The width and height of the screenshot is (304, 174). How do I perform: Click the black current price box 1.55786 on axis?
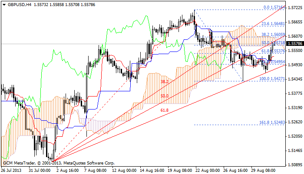pos(295,43)
